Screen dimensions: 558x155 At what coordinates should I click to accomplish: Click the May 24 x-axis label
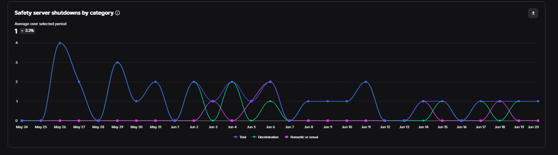[x=22, y=127]
